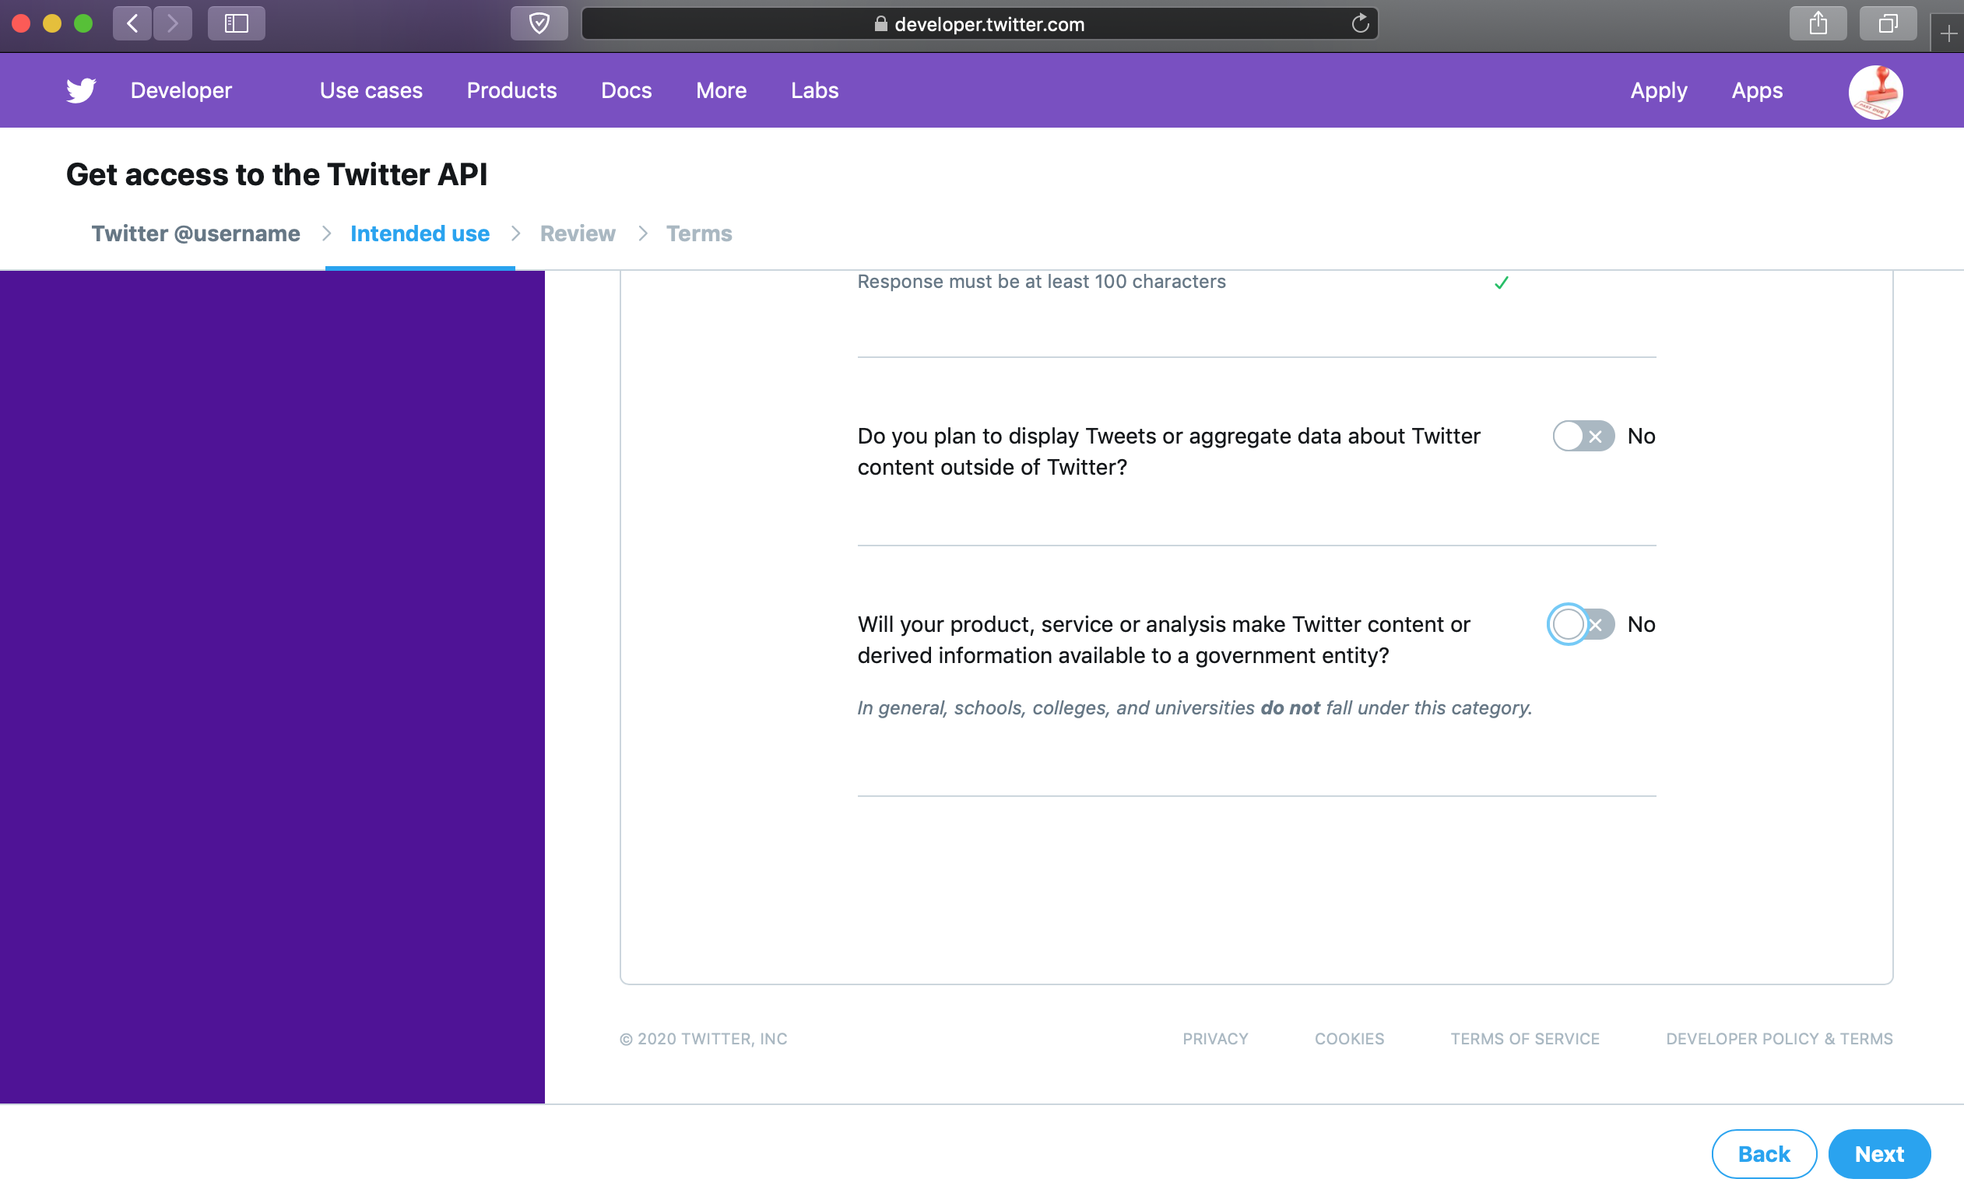Go to Twitter @username step
The height and width of the screenshot is (1200, 1964).
[195, 233]
